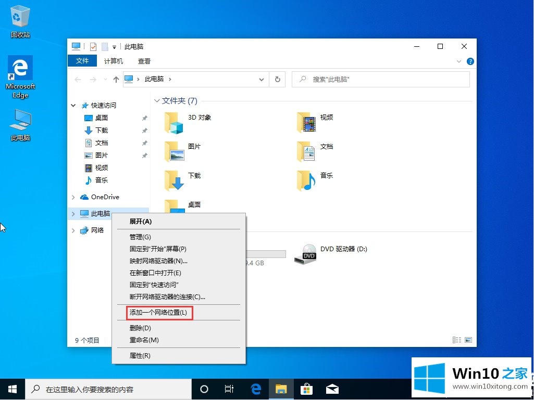Click the Properties quick access toolbar icon
The height and width of the screenshot is (400, 534).
click(x=93, y=47)
